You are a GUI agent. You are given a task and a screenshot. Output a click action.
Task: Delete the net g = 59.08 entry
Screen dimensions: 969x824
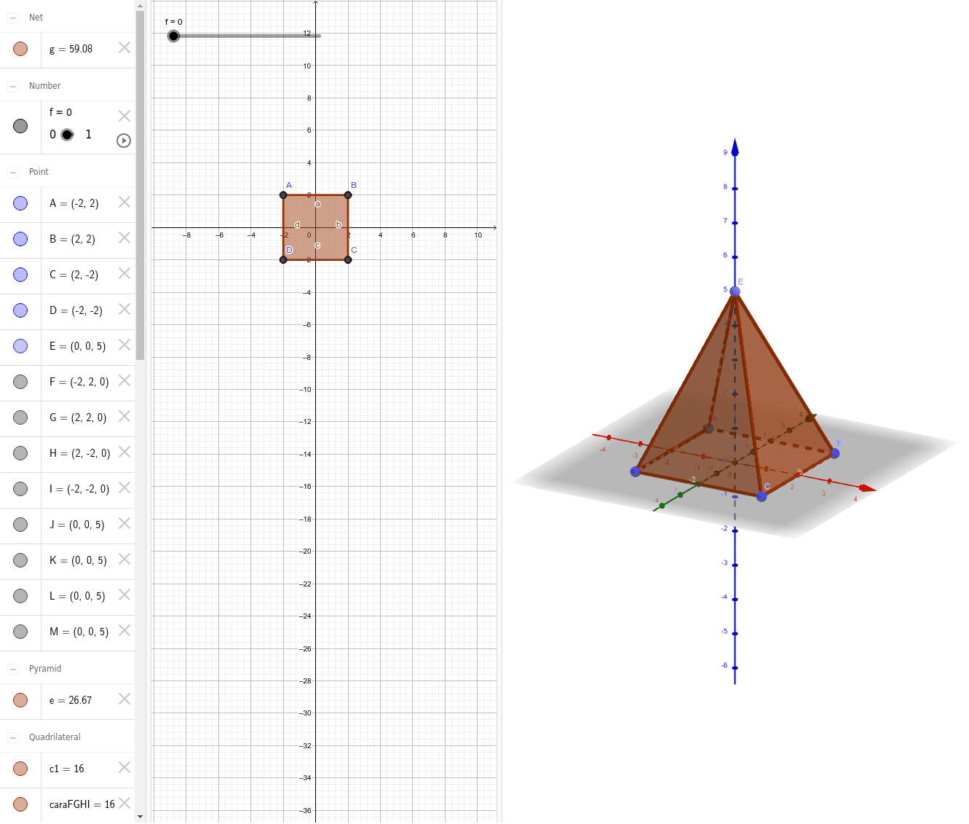click(124, 48)
